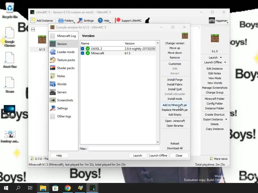Click the Other logs document icon

(53, 116)
